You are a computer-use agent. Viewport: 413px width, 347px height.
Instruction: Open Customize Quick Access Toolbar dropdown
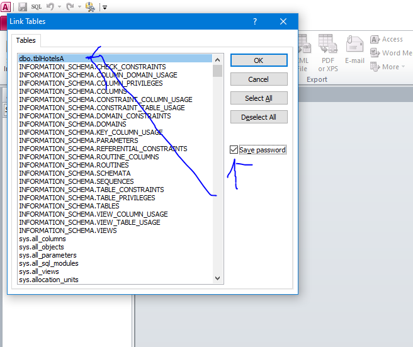(105, 8)
